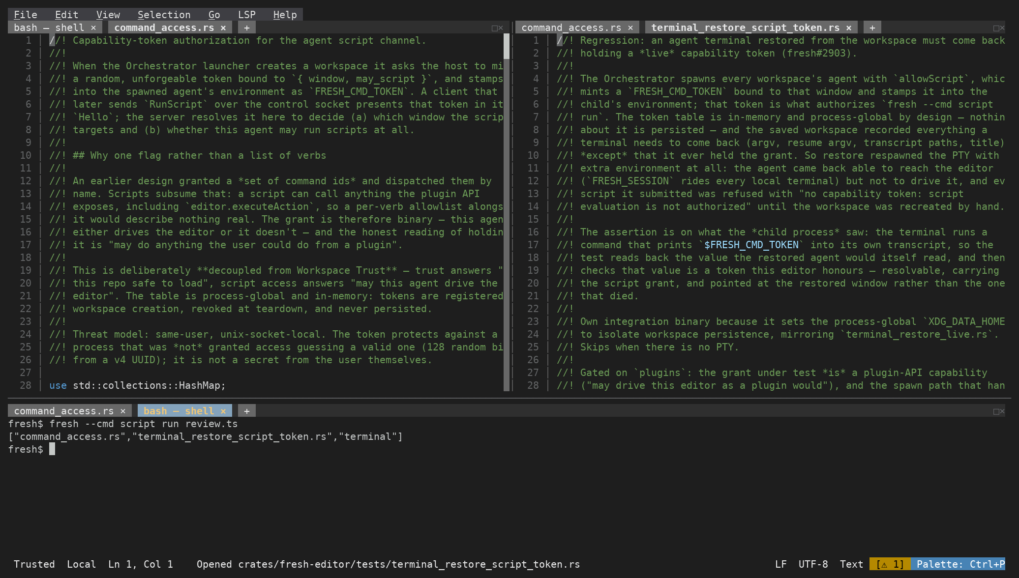This screenshot has height=578, width=1019.
Task: Select command_access.rs tab in left pane
Action: (x=164, y=28)
